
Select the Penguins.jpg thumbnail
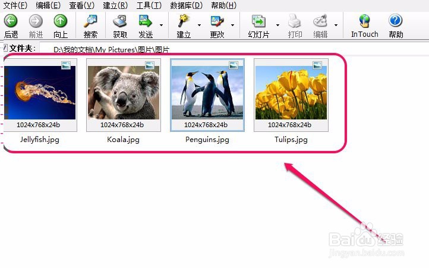(207, 95)
